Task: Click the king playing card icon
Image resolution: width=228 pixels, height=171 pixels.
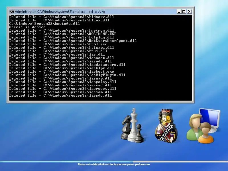Action: (166, 126)
